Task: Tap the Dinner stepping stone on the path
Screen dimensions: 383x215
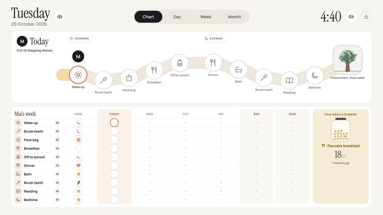Action: [213, 62]
